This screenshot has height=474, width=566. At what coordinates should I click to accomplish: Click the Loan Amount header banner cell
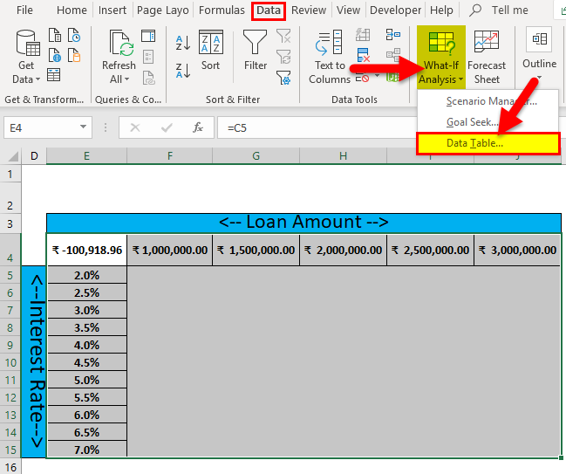tap(304, 223)
